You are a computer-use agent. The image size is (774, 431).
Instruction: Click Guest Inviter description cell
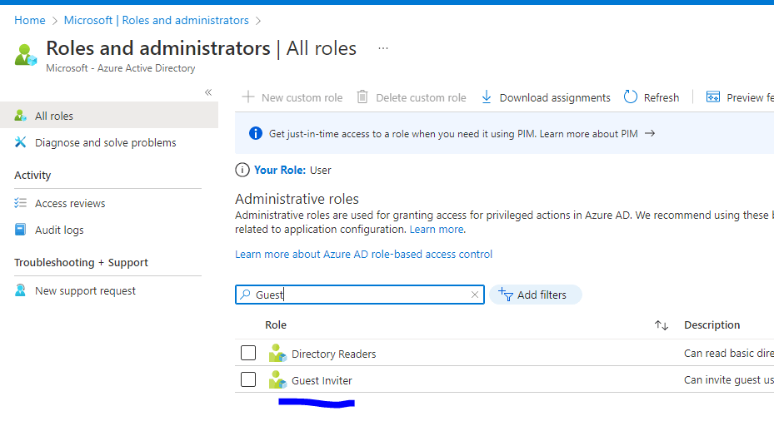pyautogui.click(x=729, y=379)
